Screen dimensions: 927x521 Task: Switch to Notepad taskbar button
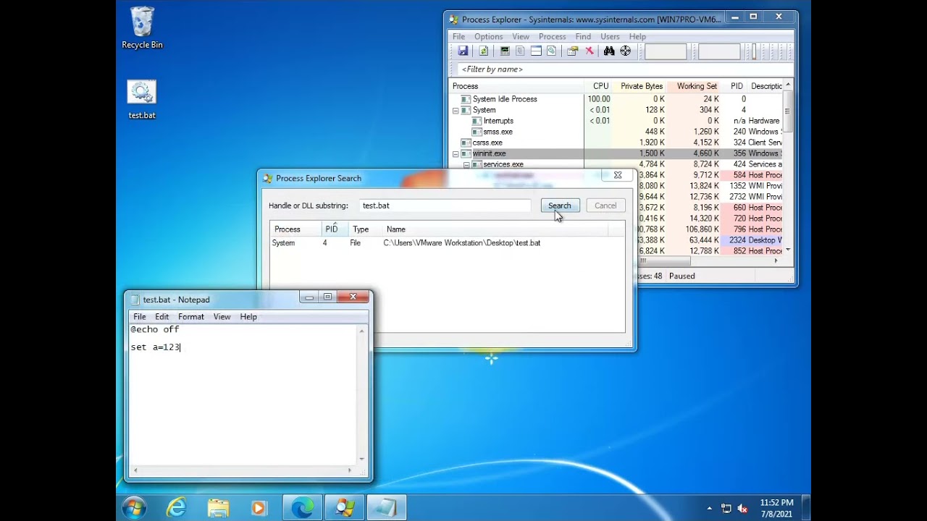click(387, 507)
